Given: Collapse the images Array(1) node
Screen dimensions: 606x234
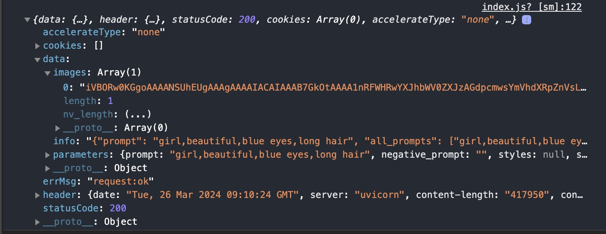Looking at the screenshot, I should (47, 73).
